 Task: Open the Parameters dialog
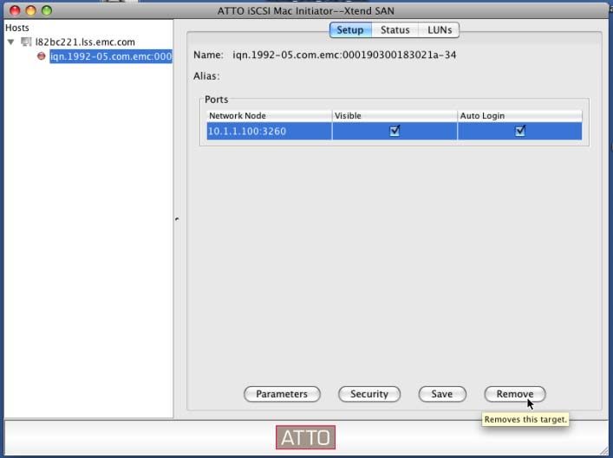point(282,394)
